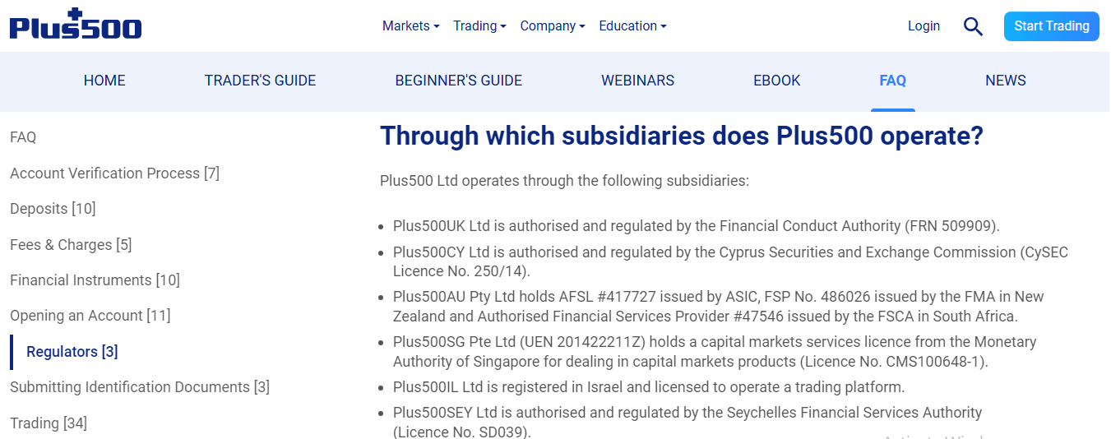Screen dimensions: 1111x439
Task: Open Submitting Identification Documents category
Action: (139, 387)
